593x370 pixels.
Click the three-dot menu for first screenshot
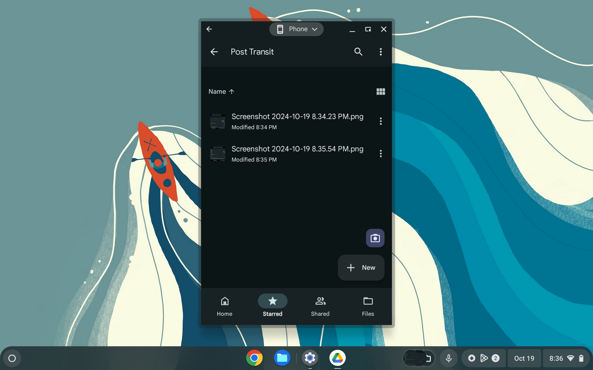(381, 121)
